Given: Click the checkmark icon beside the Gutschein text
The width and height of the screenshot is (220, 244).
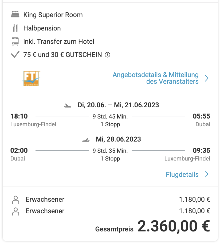Looking at the screenshot, I should 15,55.
